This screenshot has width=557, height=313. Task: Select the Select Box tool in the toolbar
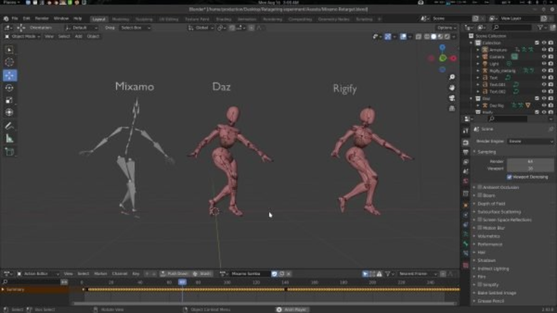click(10, 50)
